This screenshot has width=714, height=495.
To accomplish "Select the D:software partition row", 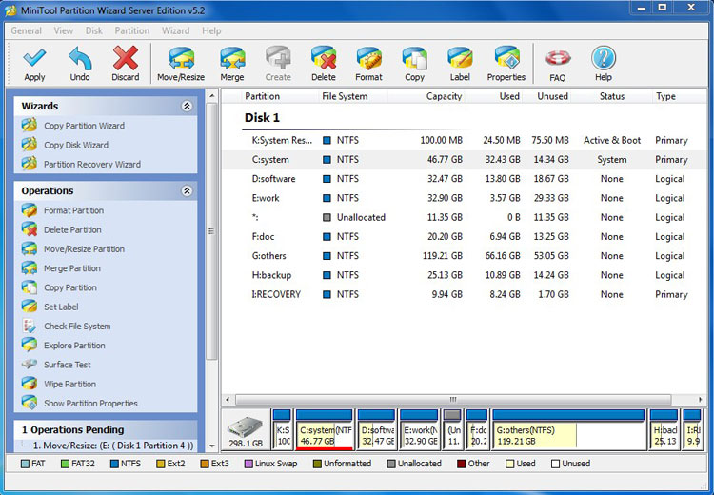I will pyautogui.click(x=465, y=179).
